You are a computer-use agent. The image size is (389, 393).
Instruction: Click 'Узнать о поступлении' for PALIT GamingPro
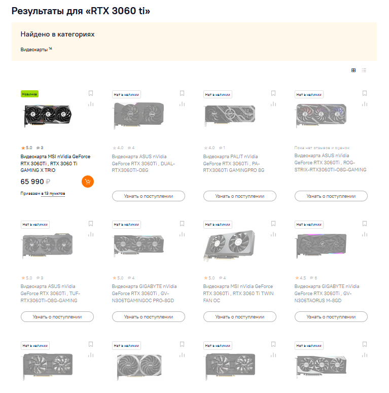tap(240, 196)
